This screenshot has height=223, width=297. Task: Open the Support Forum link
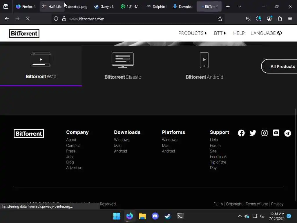point(215,146)
